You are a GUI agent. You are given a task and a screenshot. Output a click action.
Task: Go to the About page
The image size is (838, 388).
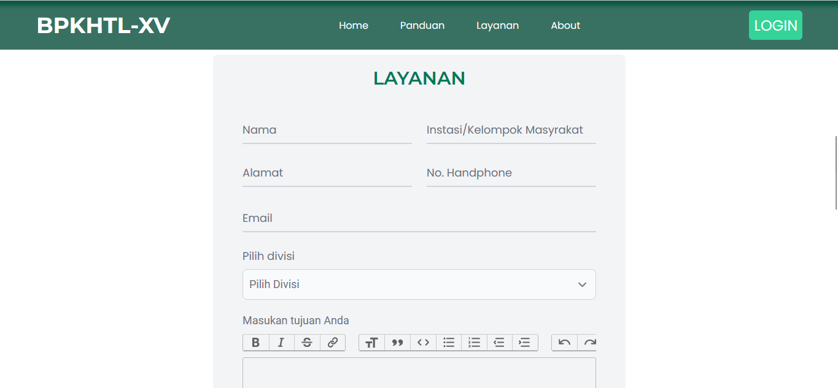[565, 26]
